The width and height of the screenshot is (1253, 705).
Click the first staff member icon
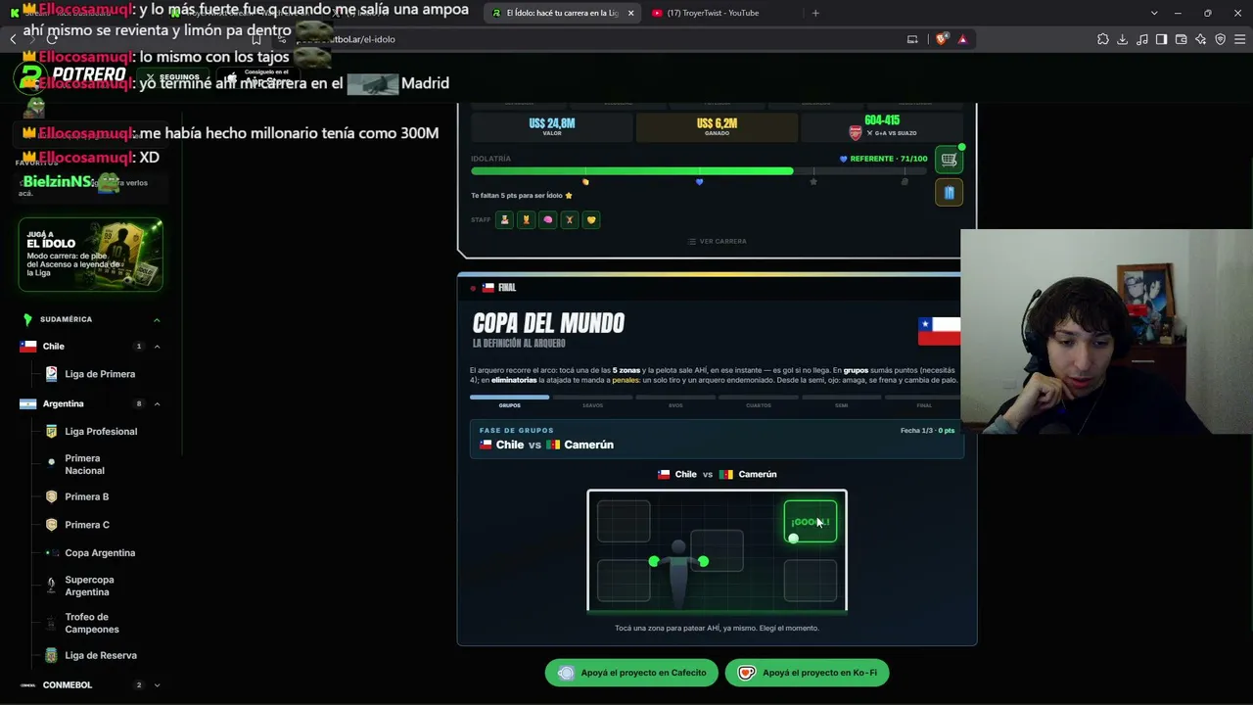coord(504,220)
